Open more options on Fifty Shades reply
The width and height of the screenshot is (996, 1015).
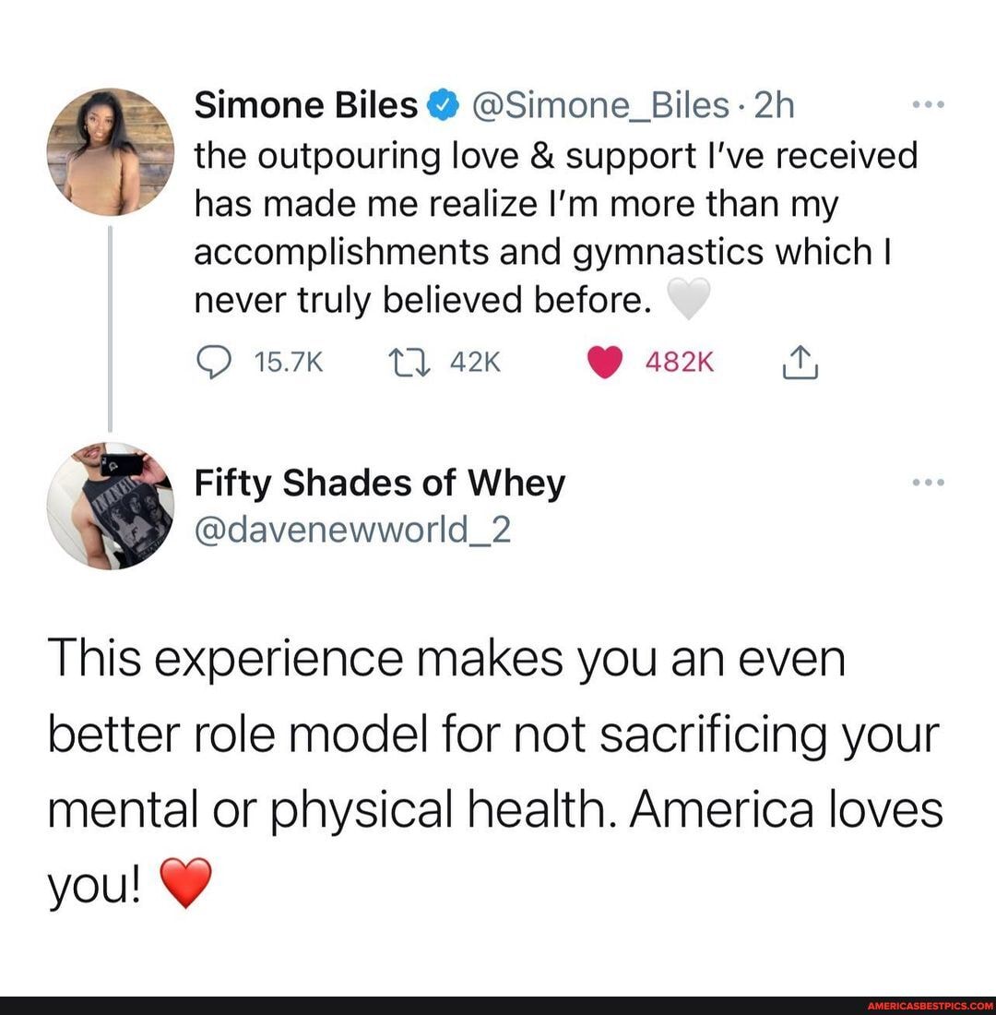click(928, 483)
